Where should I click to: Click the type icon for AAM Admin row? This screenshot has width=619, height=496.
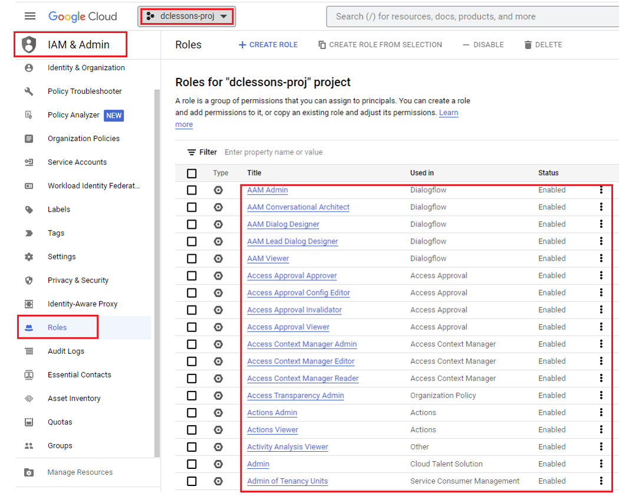click(218, 190)
